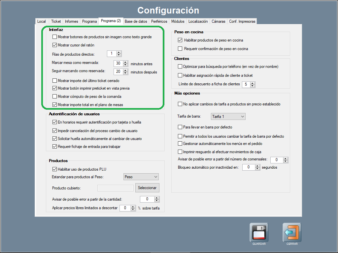Toggle Habilitar productos de peso en cocina
The height and width of the screenshot is (253, 338).
180,40
